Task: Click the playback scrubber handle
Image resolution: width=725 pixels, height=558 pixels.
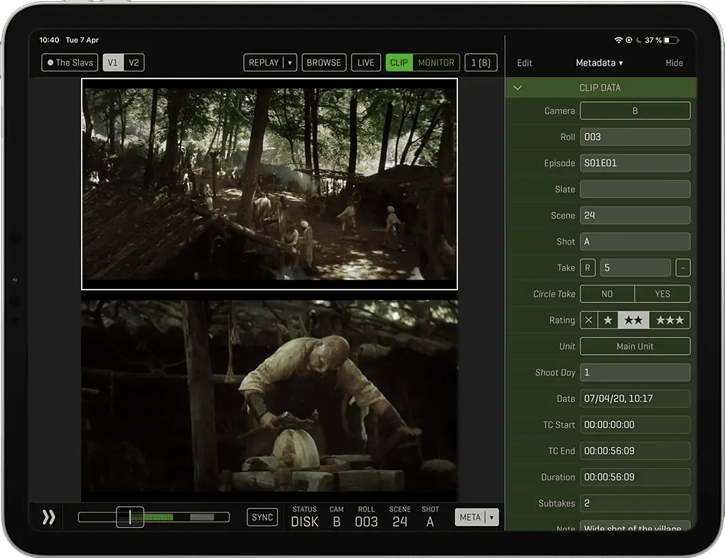Action: pyautogui.click(x=130, y=517)
